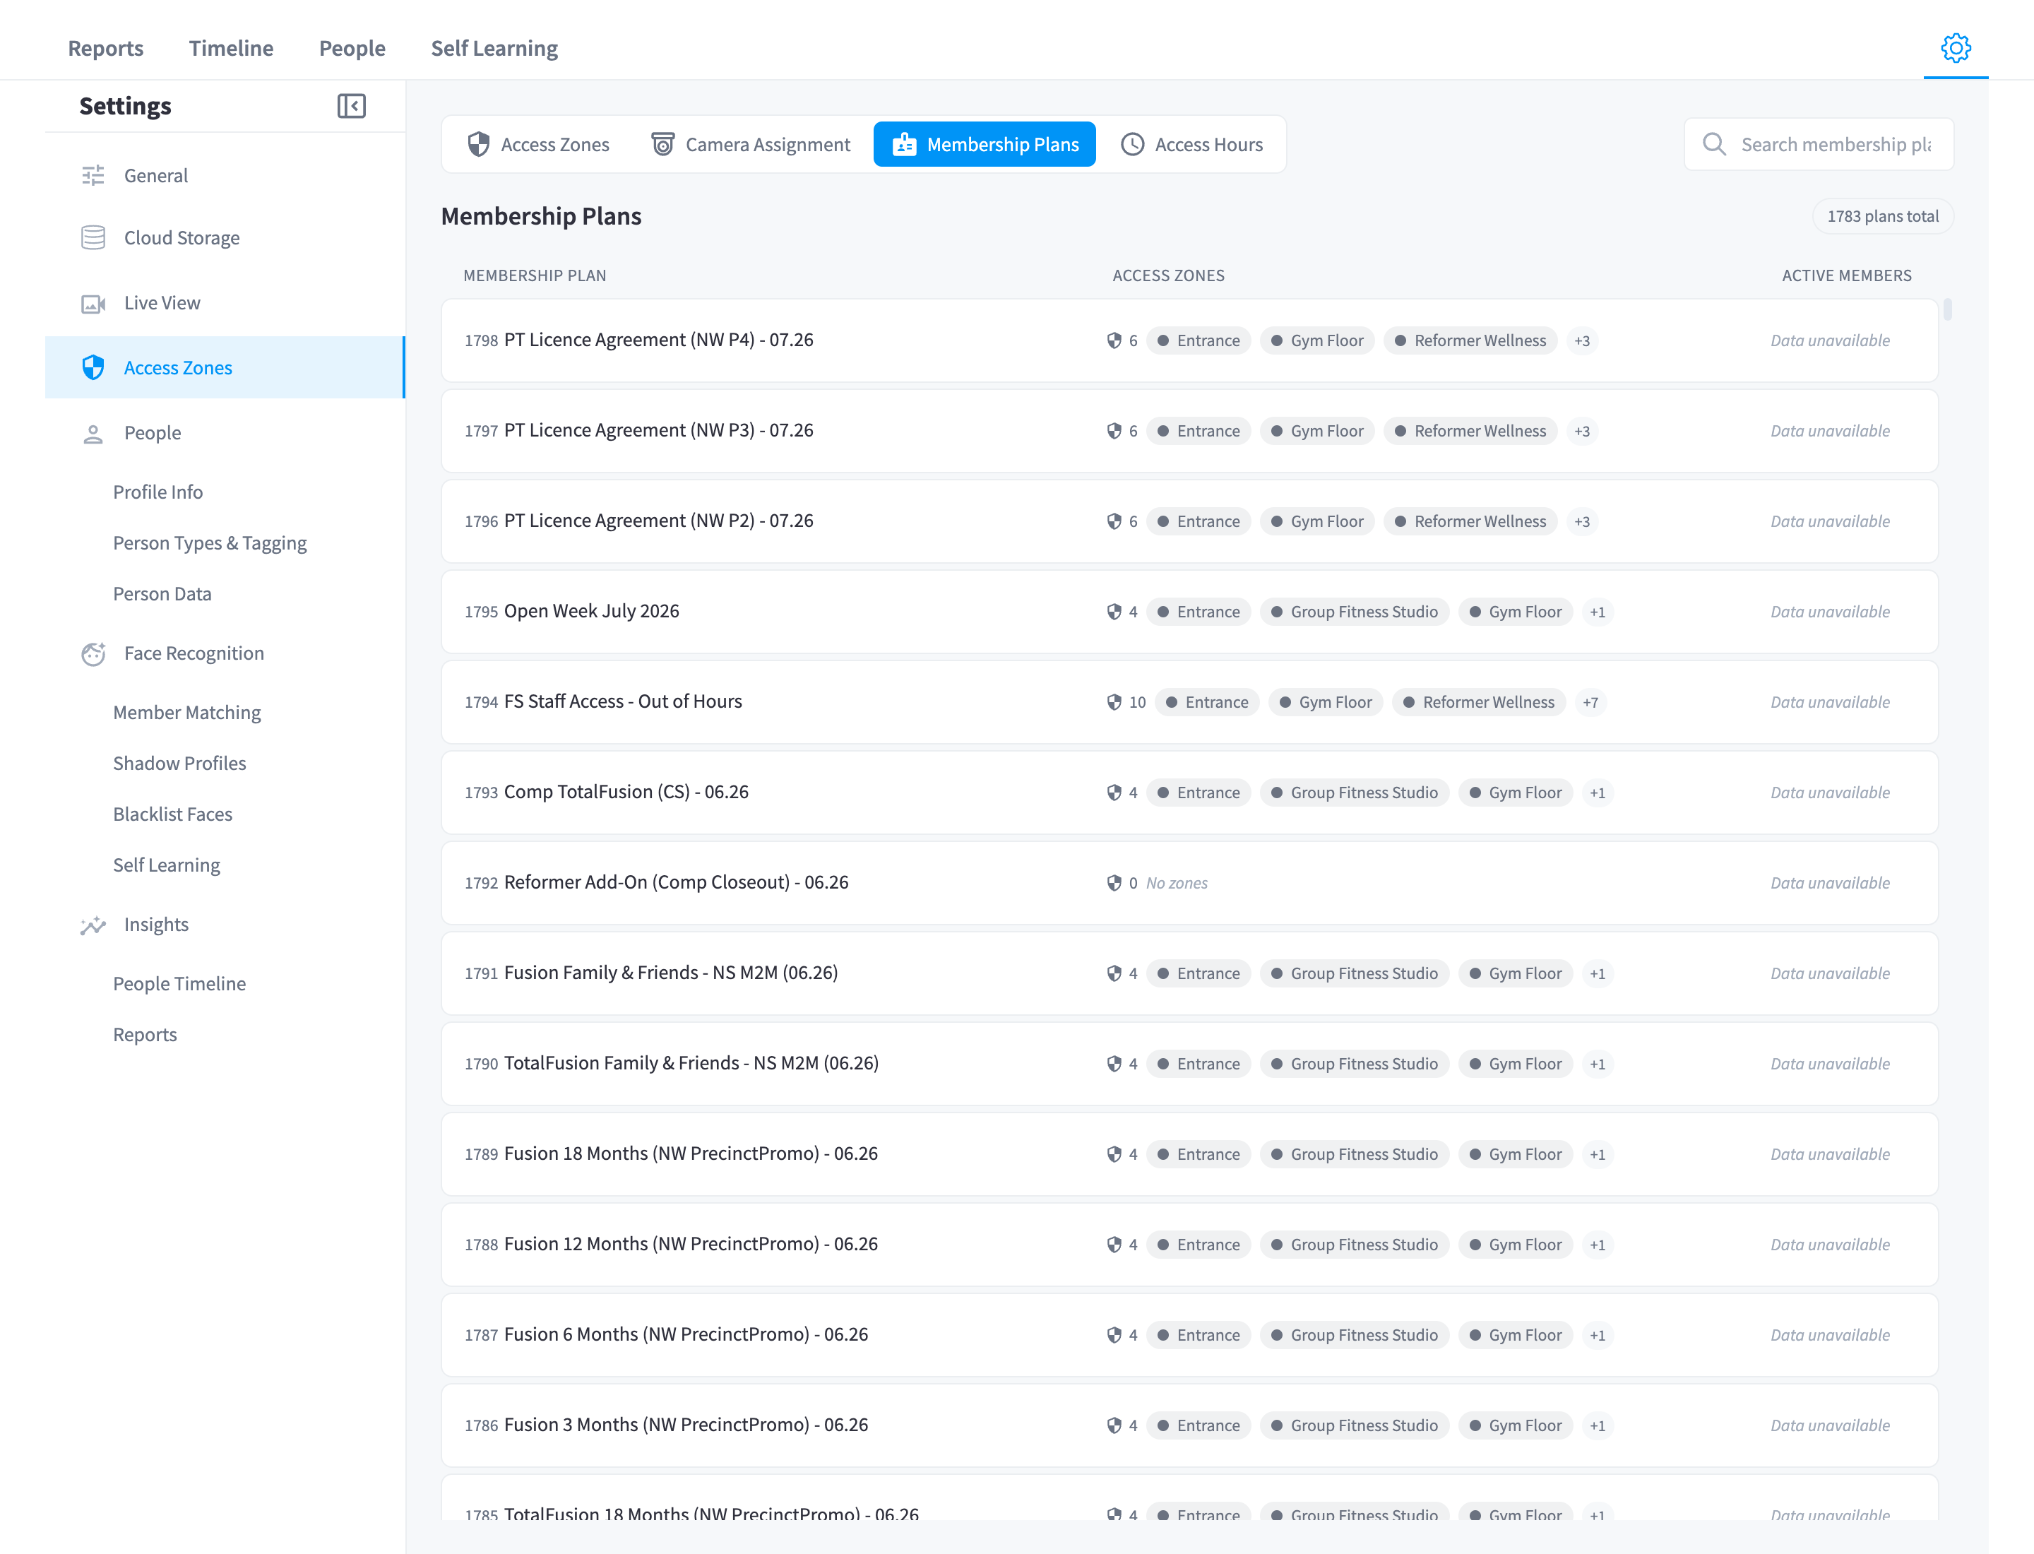Click the search magnifier icon
This screenshot has width=2034, height=1554.
point(1714,144)
